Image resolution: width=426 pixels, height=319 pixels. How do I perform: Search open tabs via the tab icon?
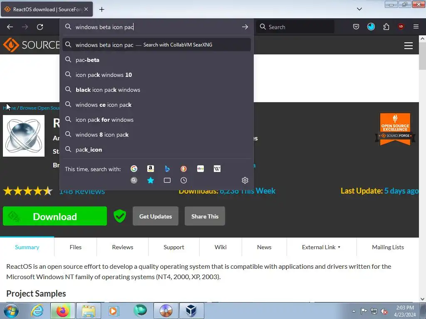tap(167, 180)
